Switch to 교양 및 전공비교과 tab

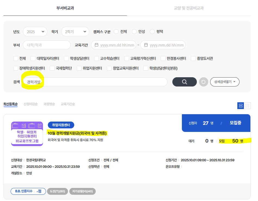coord(189,8)
